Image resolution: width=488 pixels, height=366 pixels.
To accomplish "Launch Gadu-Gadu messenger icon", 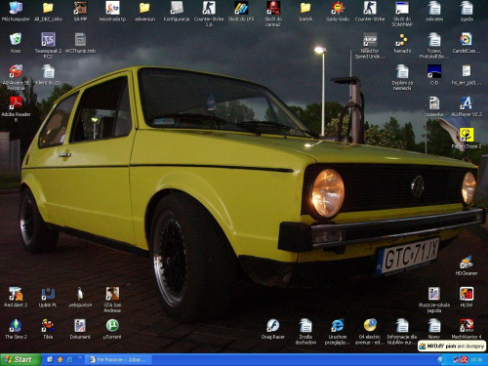I will click(338, 8).
